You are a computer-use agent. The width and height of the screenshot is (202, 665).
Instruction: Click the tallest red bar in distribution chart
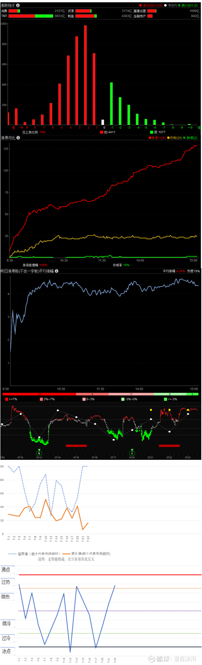(x=85, y=75)
